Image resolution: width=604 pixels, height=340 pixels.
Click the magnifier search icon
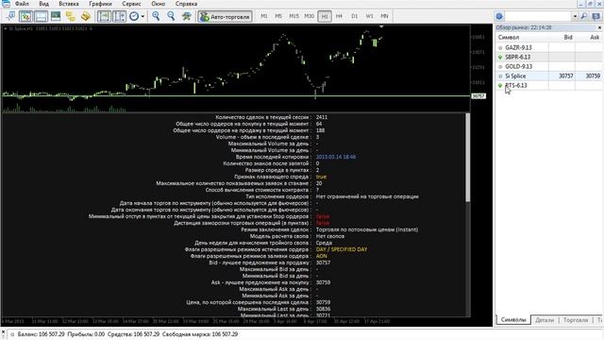click(x=584, y=16)
